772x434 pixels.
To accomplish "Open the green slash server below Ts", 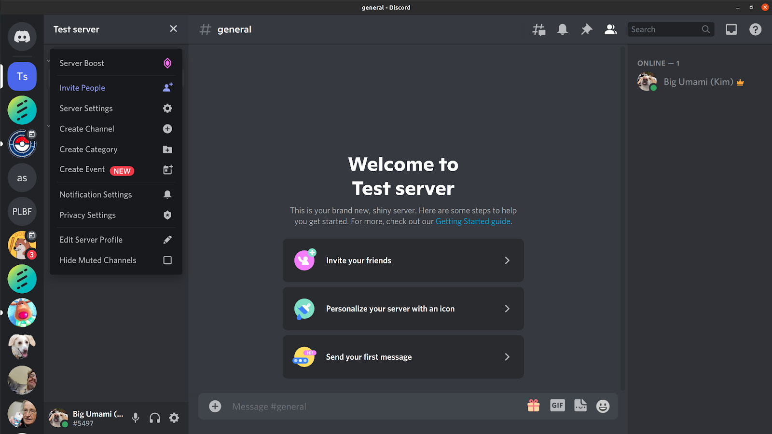I will click(22, 110).
